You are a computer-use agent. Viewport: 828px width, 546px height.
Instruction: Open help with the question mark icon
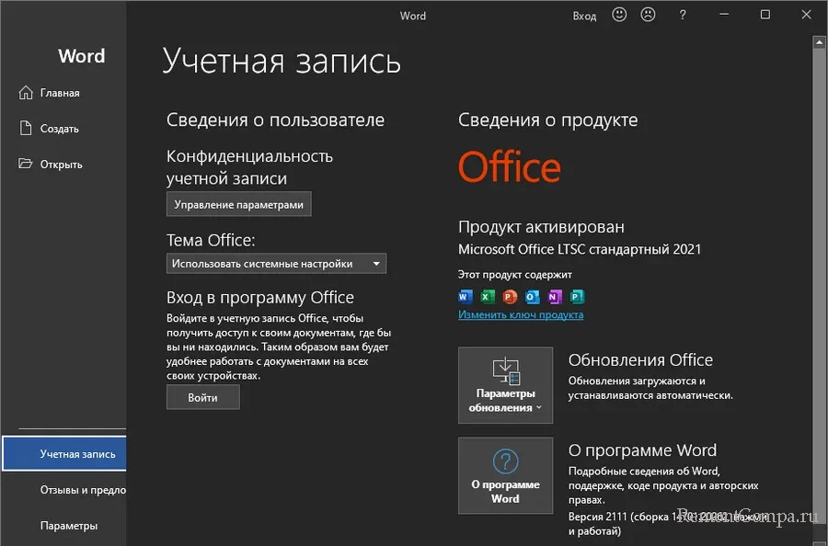pyautogui.click(x=683, y=15)
